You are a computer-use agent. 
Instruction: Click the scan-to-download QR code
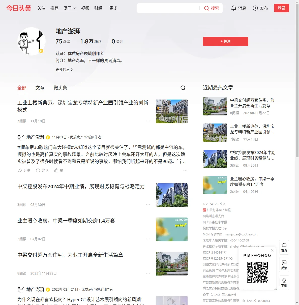pyautogui.click(x=257, y=272)
